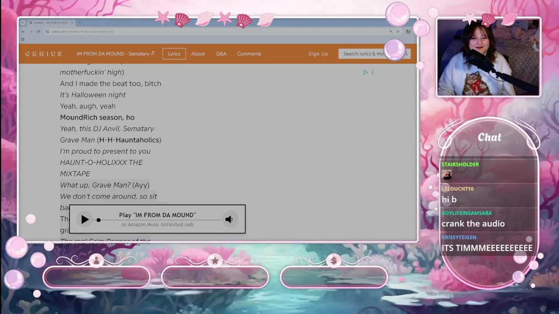The image size is (559, 314).
Task: Click the chat message "crank the audio"
Action: (473, 224)
